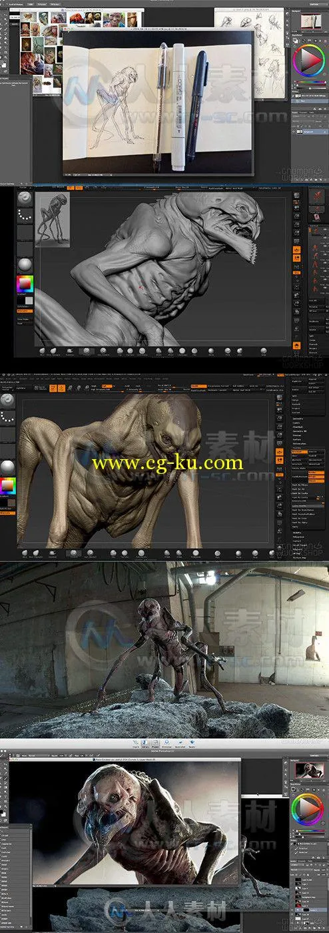Click the highlighted second icon in the dock row
This screenshot has width=329, height=933.
[x=145, y=742]
